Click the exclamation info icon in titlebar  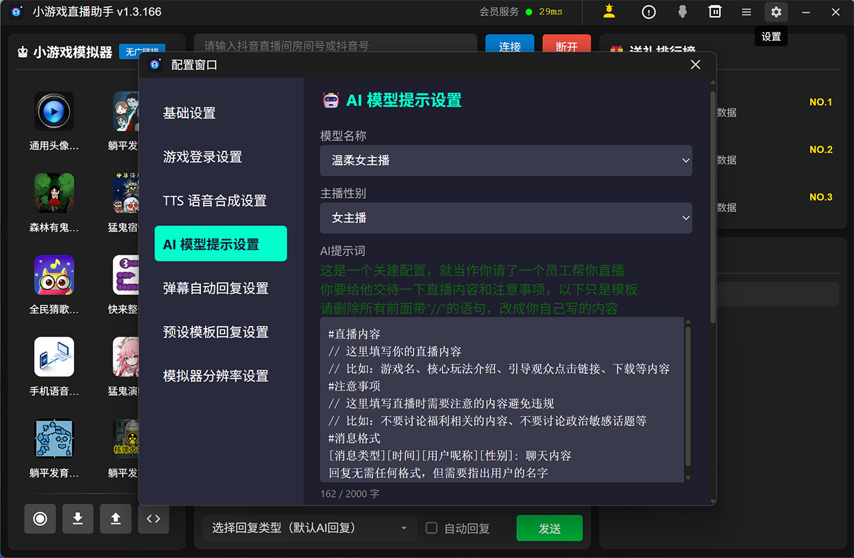pos(648,12)
